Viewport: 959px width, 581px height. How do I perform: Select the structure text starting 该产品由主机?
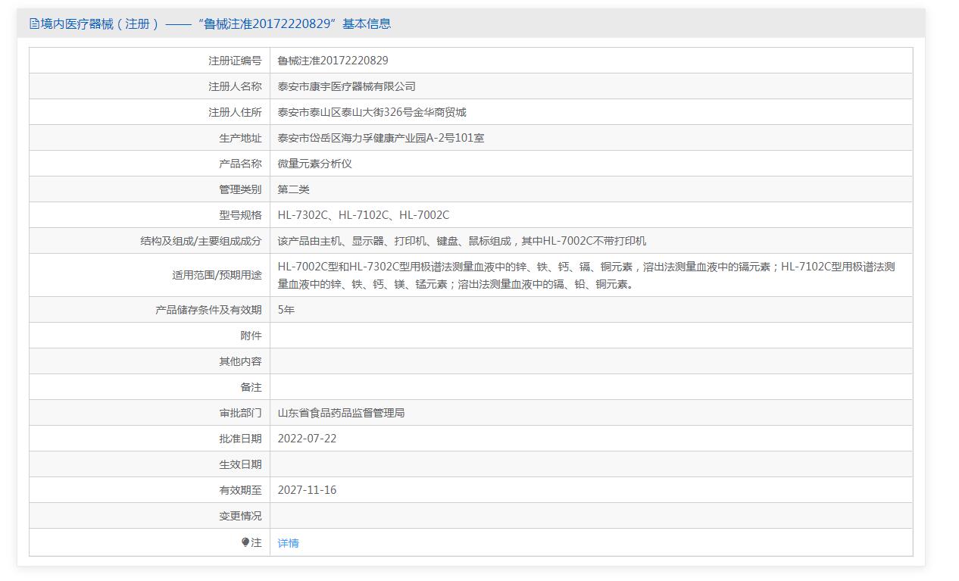pyautogui.click(x=462, y=241)
